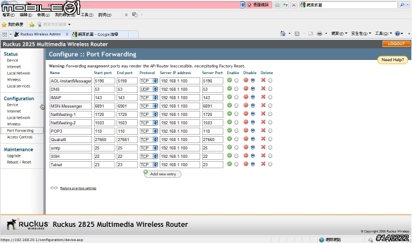Select Delete radio for IMAP row
This screenshot has width=412, height=243.
tap(270, 97)
